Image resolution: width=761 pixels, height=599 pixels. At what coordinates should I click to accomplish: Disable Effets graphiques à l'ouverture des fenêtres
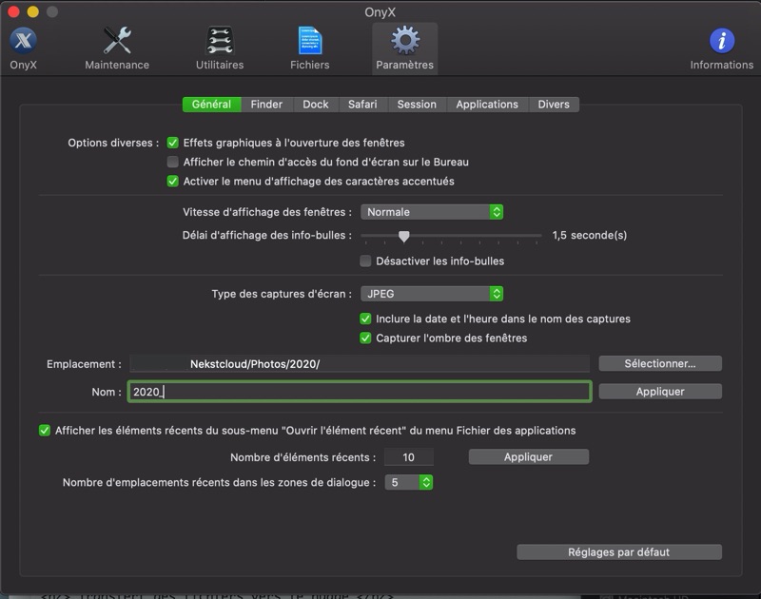(x=173, y=143)
